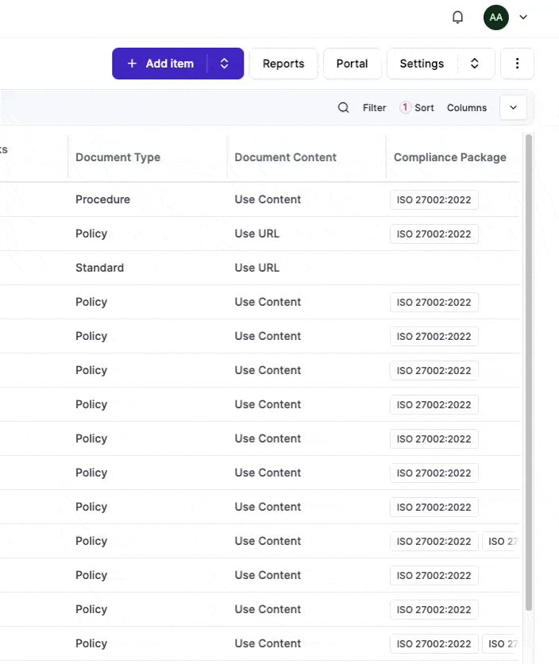The image size is (559, 664).
Task: Open the three-dot more options menu
Action: (x=518, y=64)
